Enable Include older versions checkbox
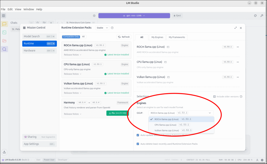 215,96
